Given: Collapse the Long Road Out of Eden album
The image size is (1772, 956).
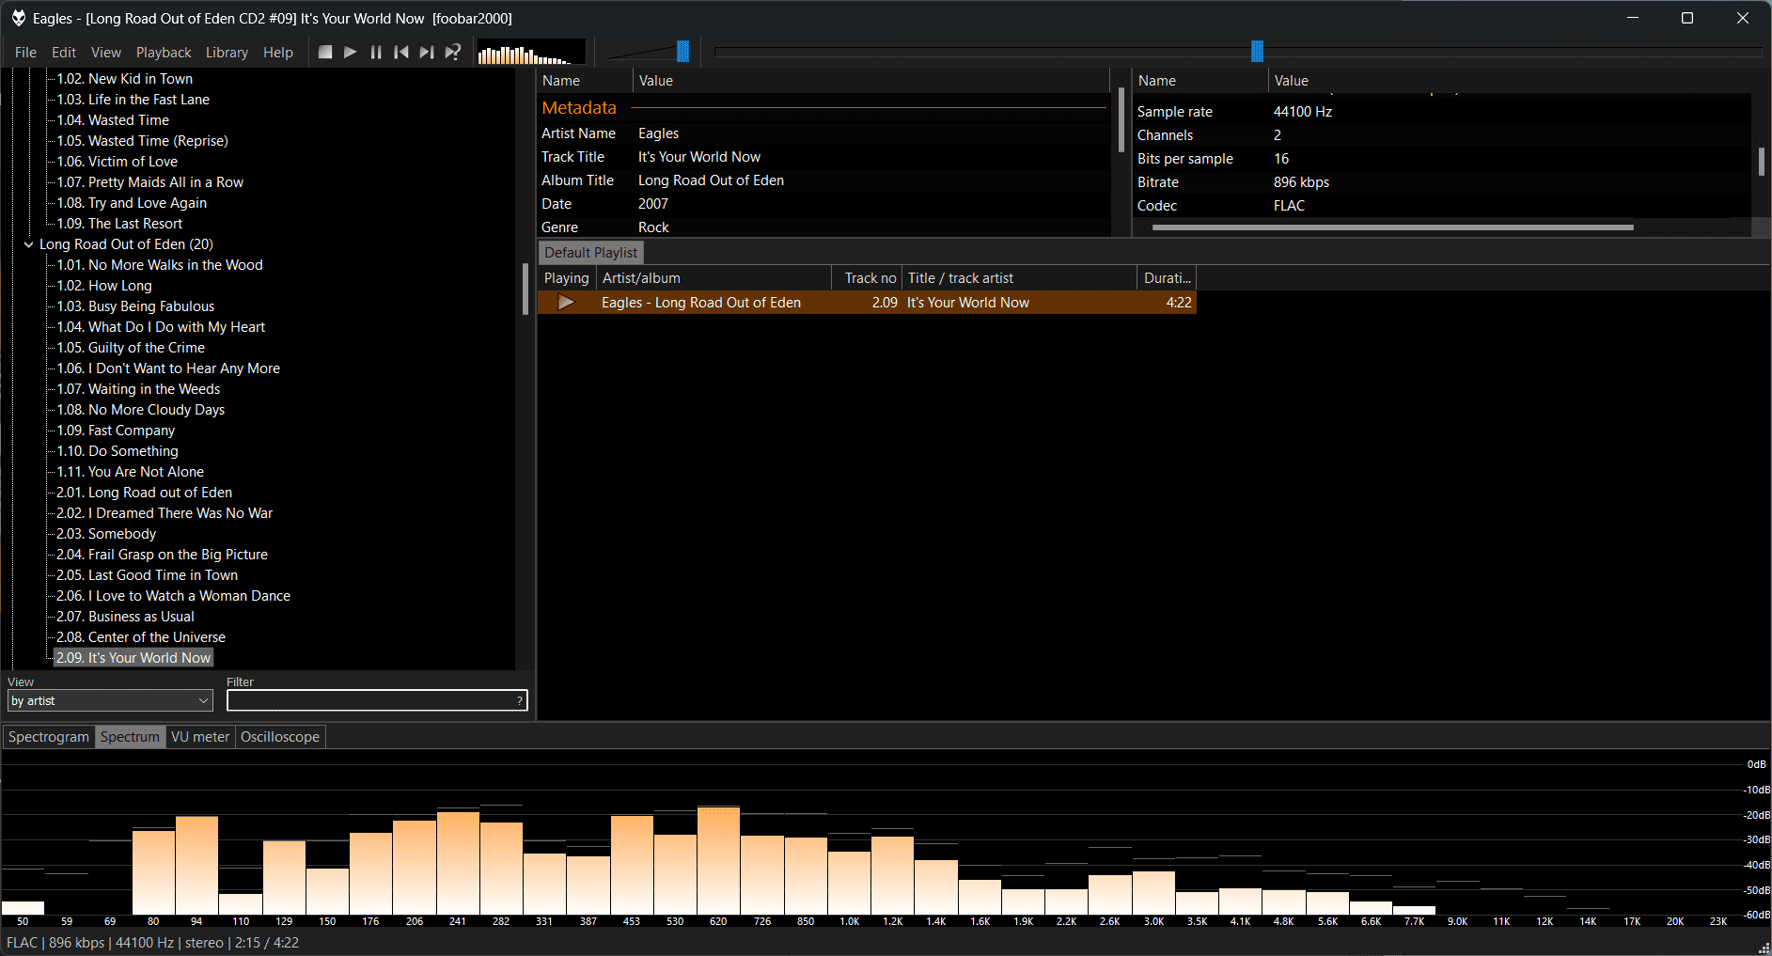Looking at the screenshot, I should pyautogui.click(x=28, y=244).
